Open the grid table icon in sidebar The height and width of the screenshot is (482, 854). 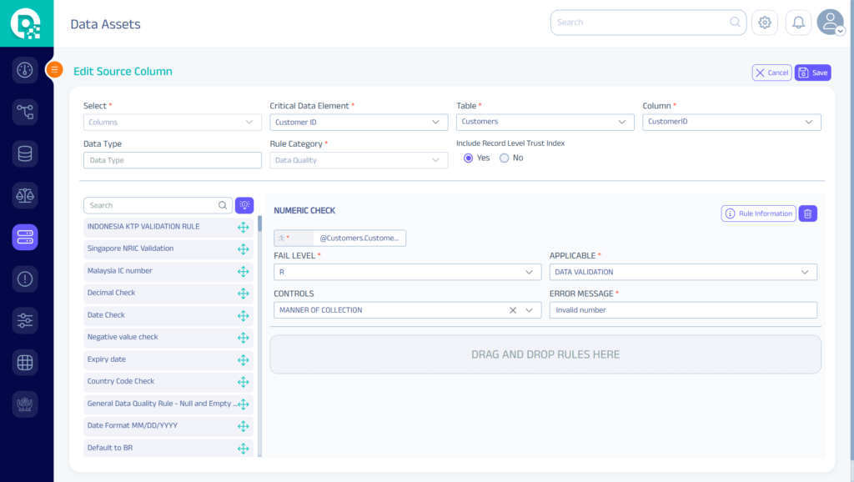(25, 362)
